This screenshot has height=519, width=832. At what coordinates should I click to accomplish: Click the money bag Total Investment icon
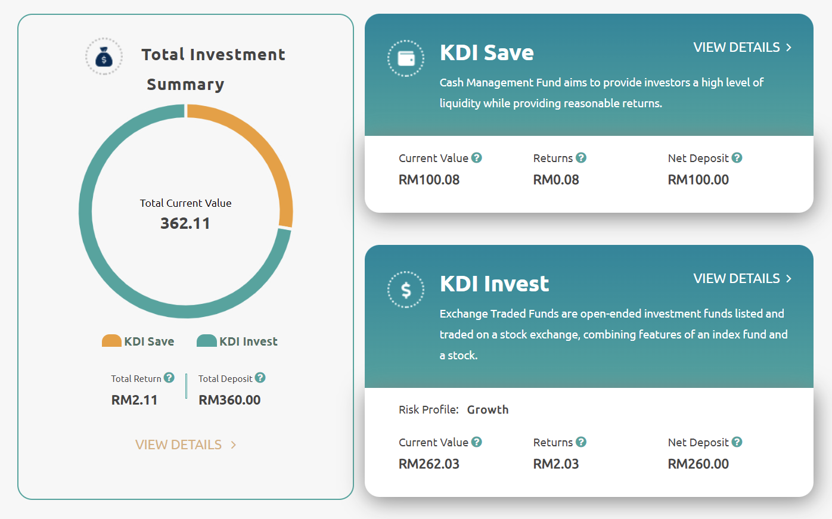point(104,57)
